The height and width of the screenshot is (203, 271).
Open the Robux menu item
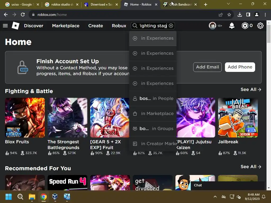[119, 26]
